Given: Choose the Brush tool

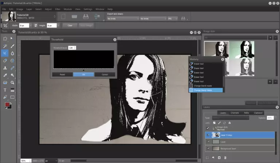Looking at the screenshot, I should tap(12, 46).
